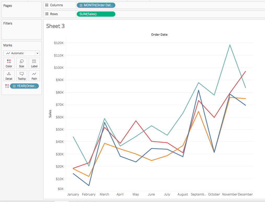Select the November month label on axis
Image resolution: width=265 pixels, height=202 pixels.
(230, 194)
